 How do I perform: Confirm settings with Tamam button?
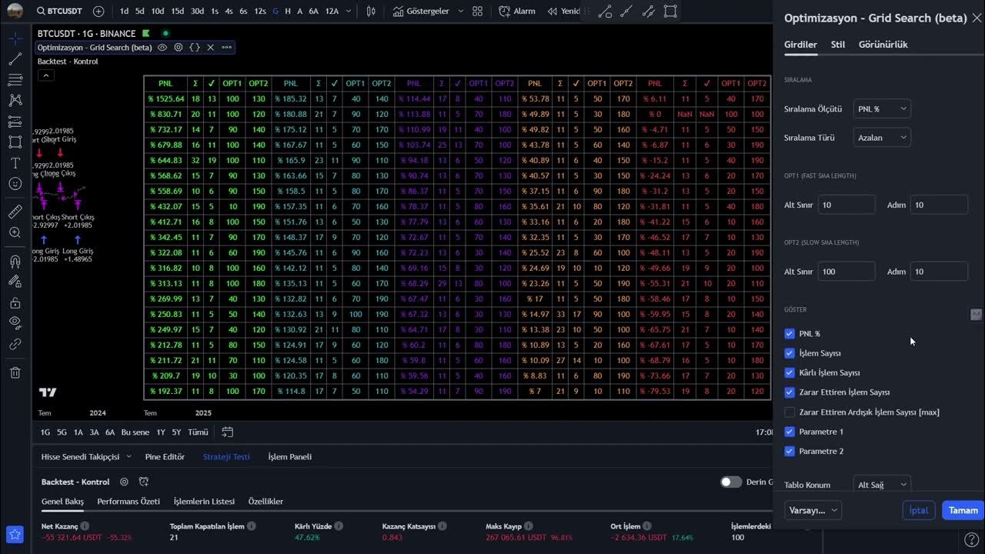click(963, 510)
